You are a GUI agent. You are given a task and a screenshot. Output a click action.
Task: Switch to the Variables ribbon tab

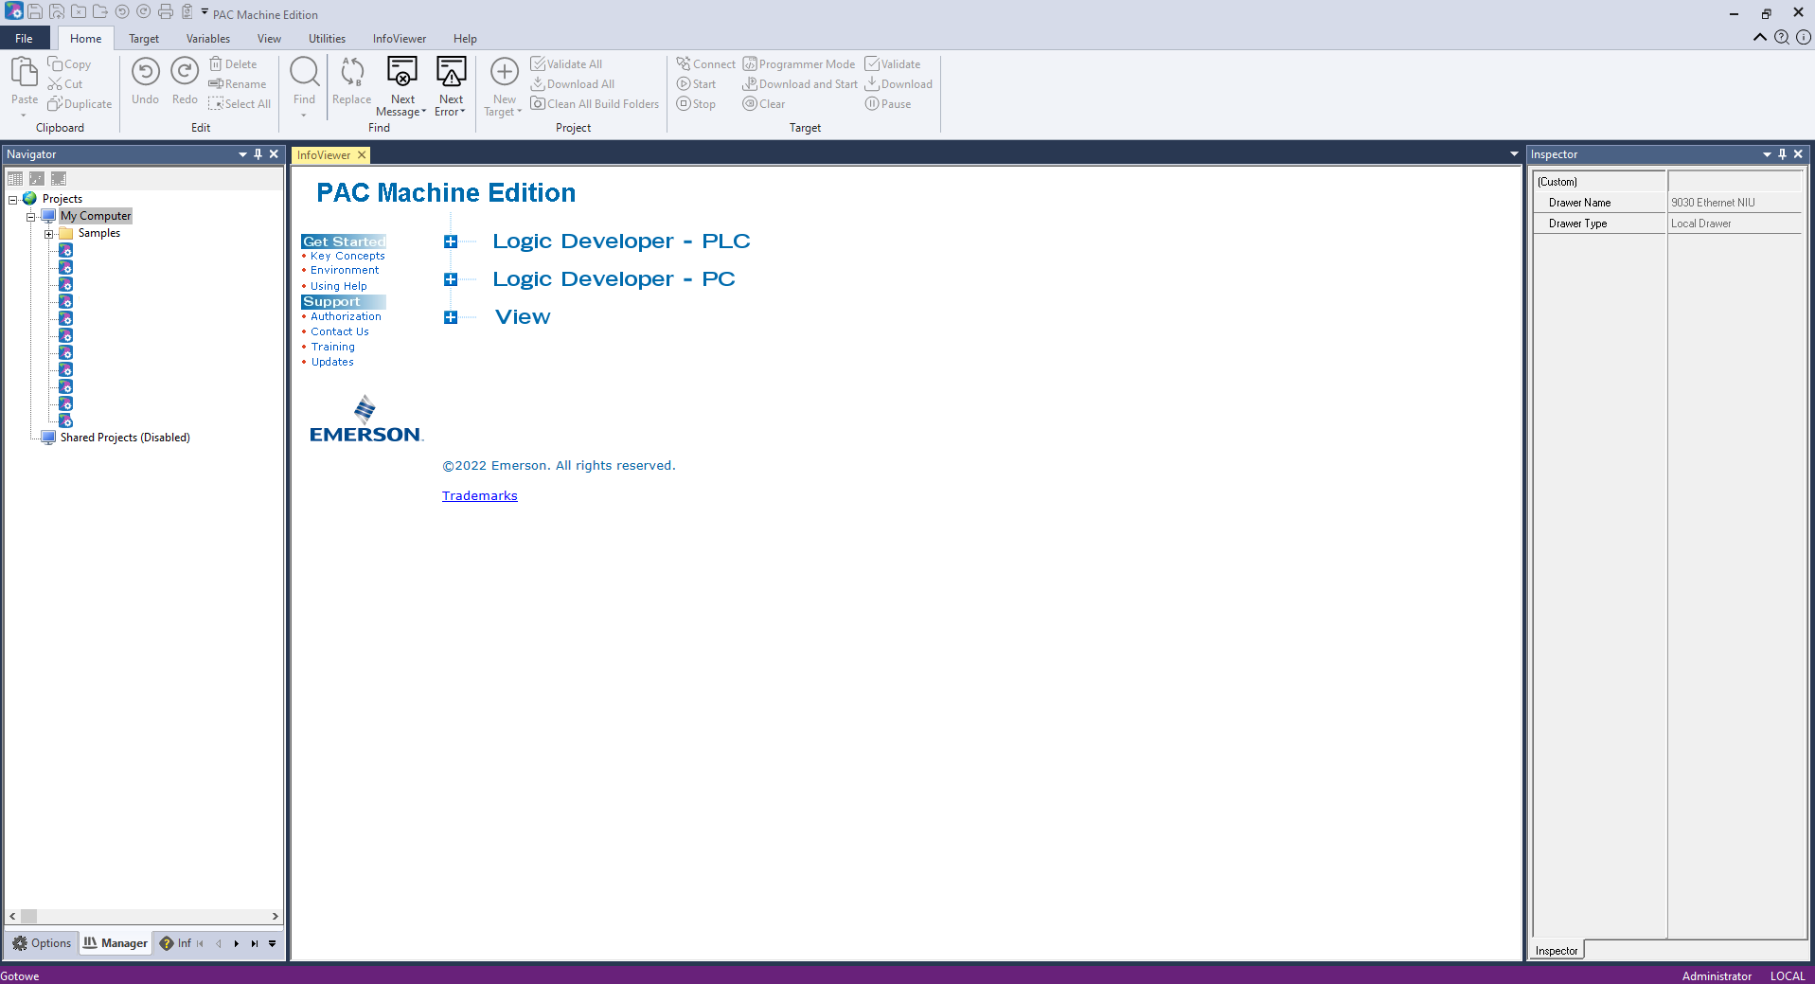208,39
